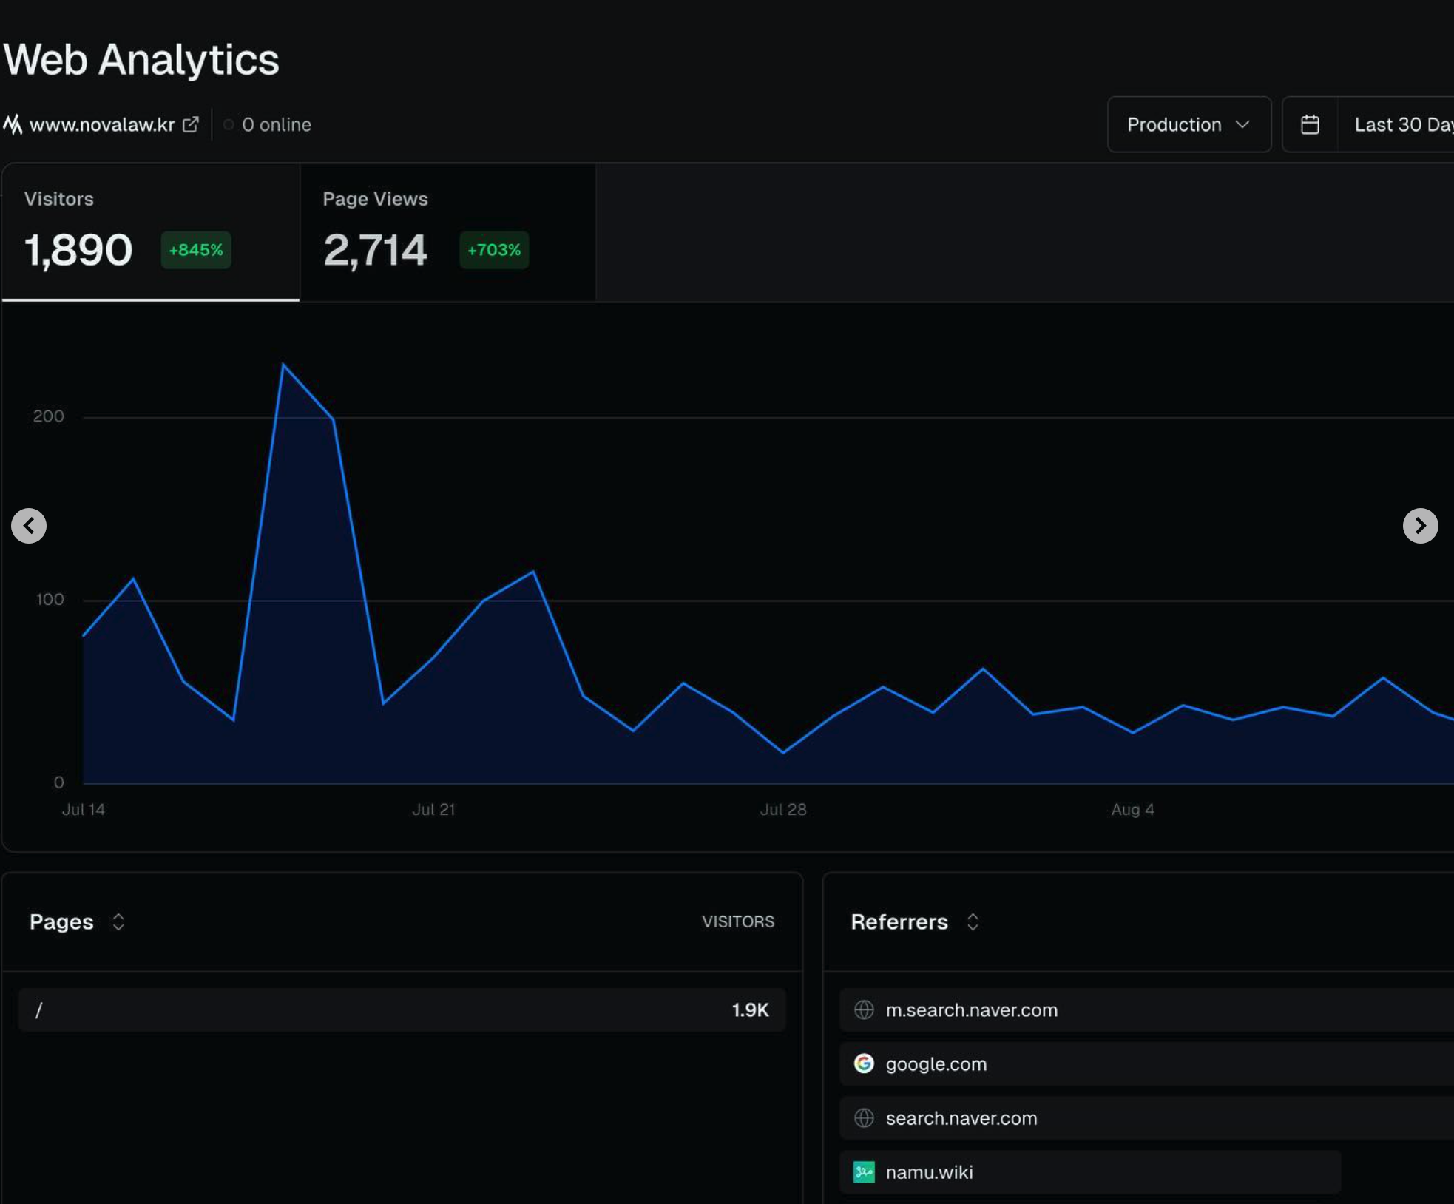
Task: Expand the Pages sort selector chevrons
Action: coord(118,921)
